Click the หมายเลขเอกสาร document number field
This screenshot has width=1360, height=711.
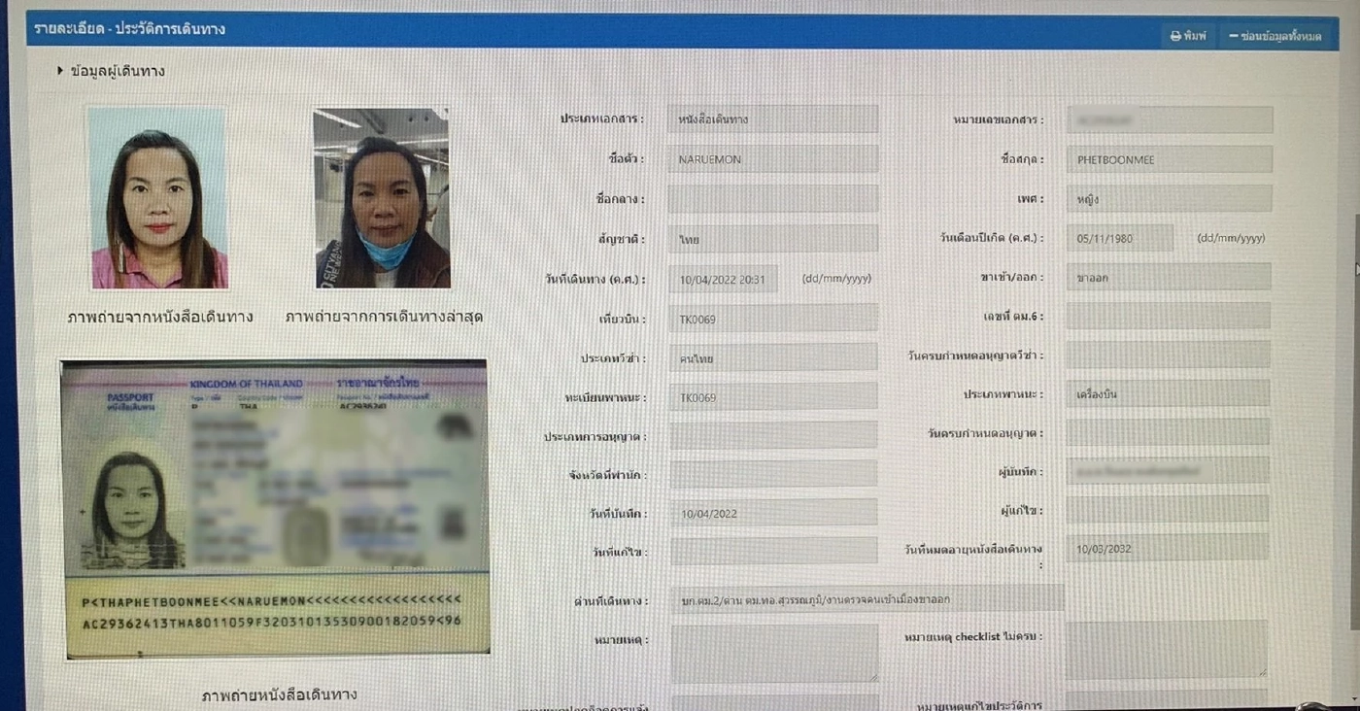tap(1169, 119)
